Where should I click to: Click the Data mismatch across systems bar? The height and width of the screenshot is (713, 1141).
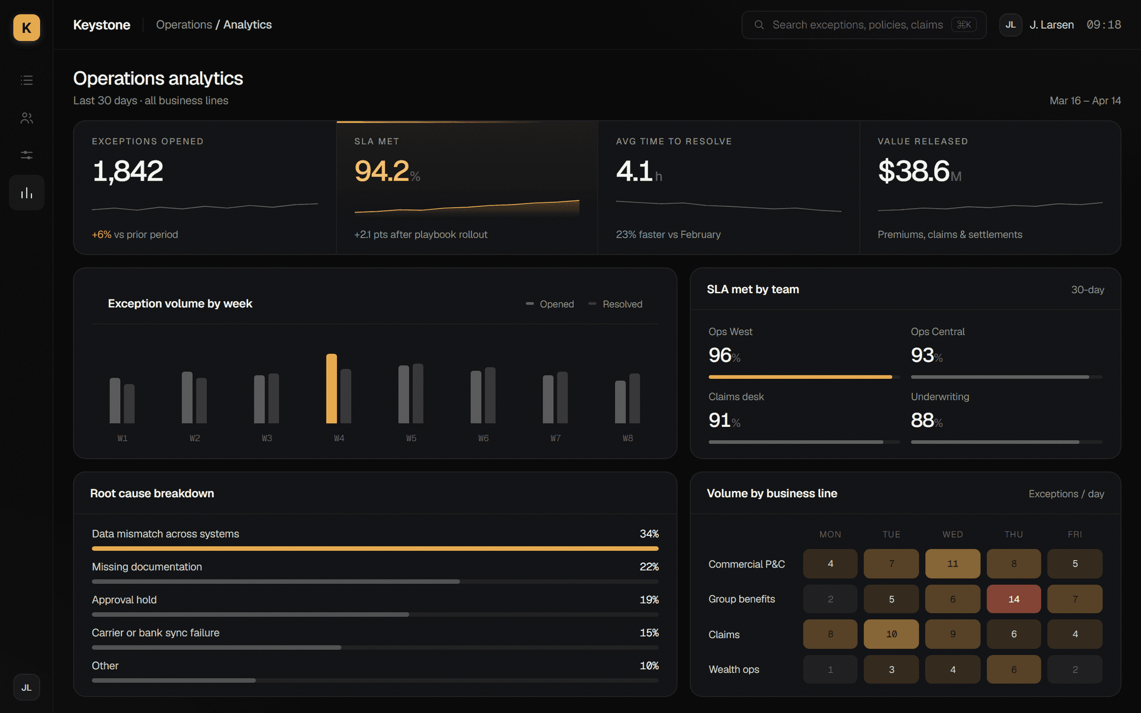click(x=375, y=549)
